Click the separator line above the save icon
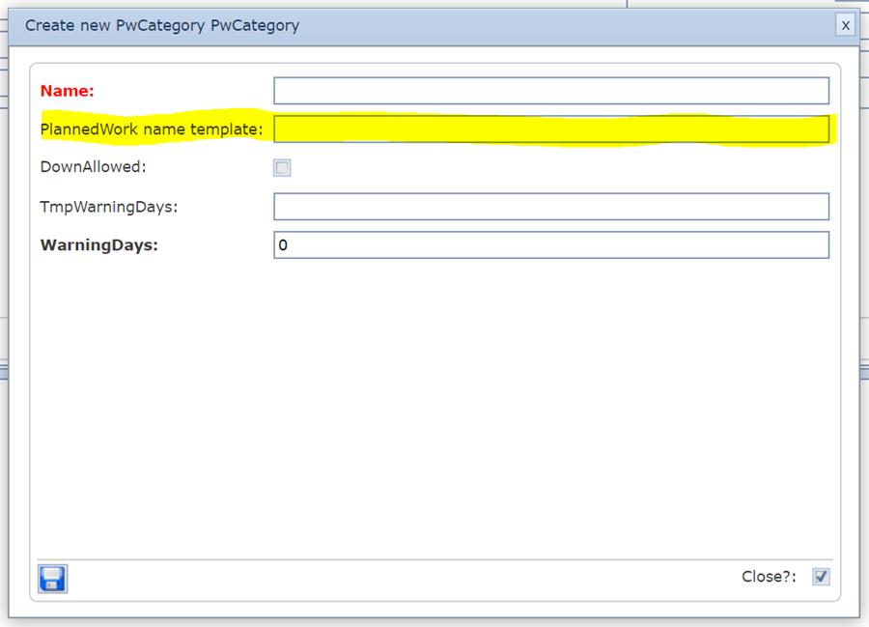 click(x=434, y=559)
